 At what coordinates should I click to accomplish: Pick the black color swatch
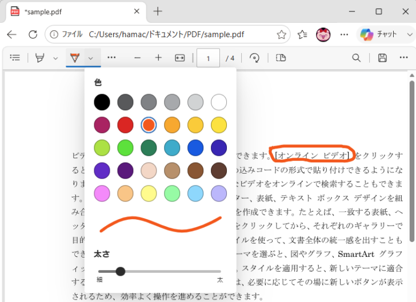(102, 102)
